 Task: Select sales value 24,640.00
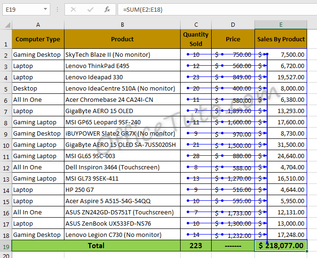281,156
